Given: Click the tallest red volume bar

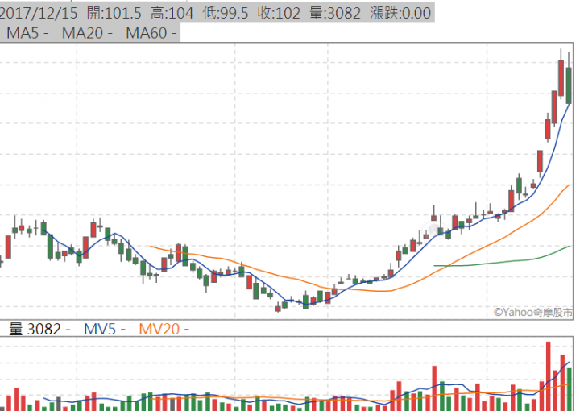Looking at the screenshot, I should pyautogui.click(x=549, y=376).
